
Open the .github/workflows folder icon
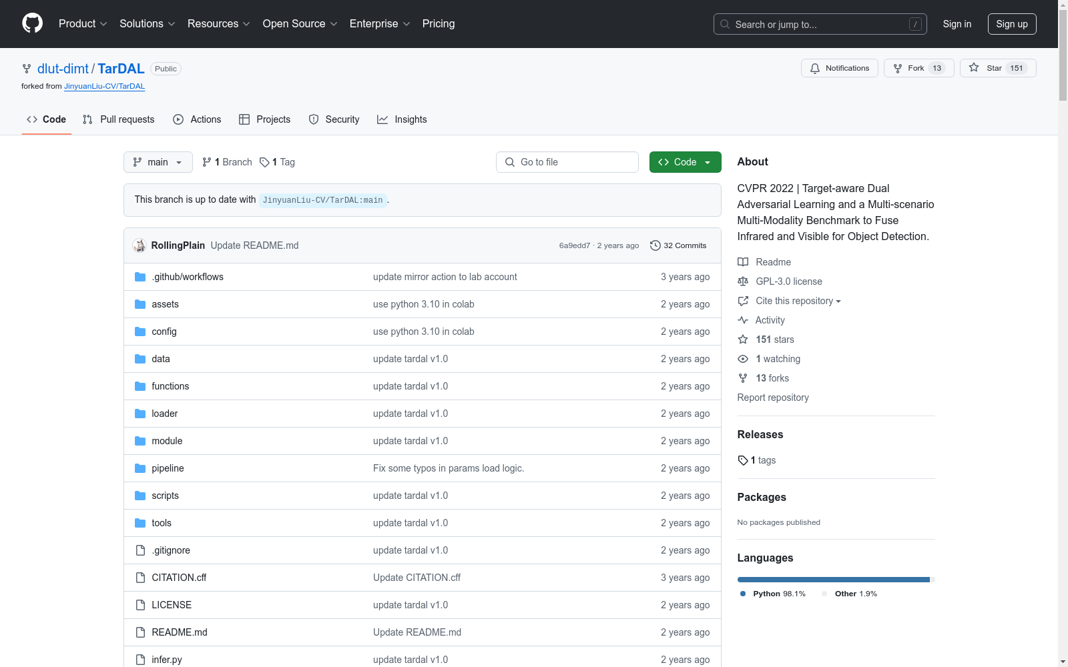[140, 277]
